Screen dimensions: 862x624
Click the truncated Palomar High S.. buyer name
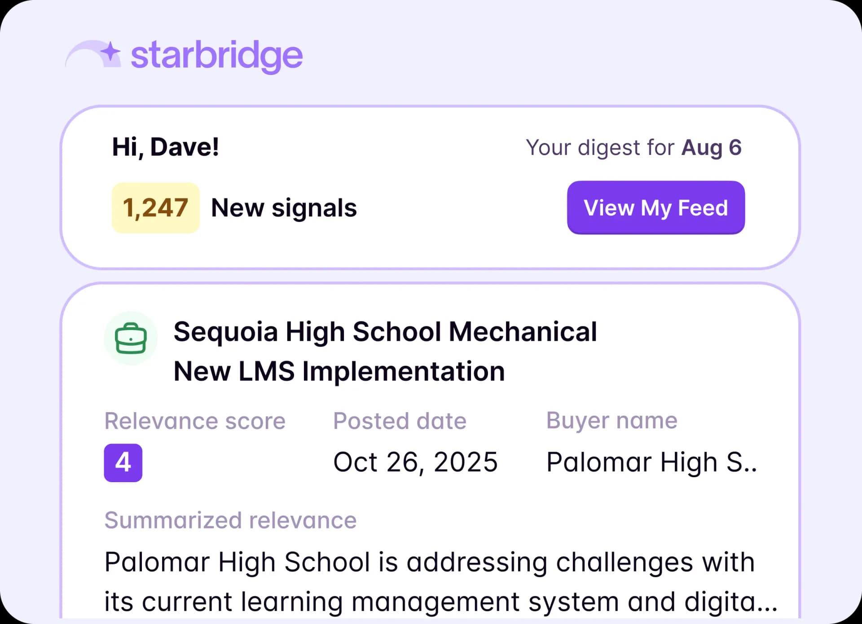pos(651,462)
